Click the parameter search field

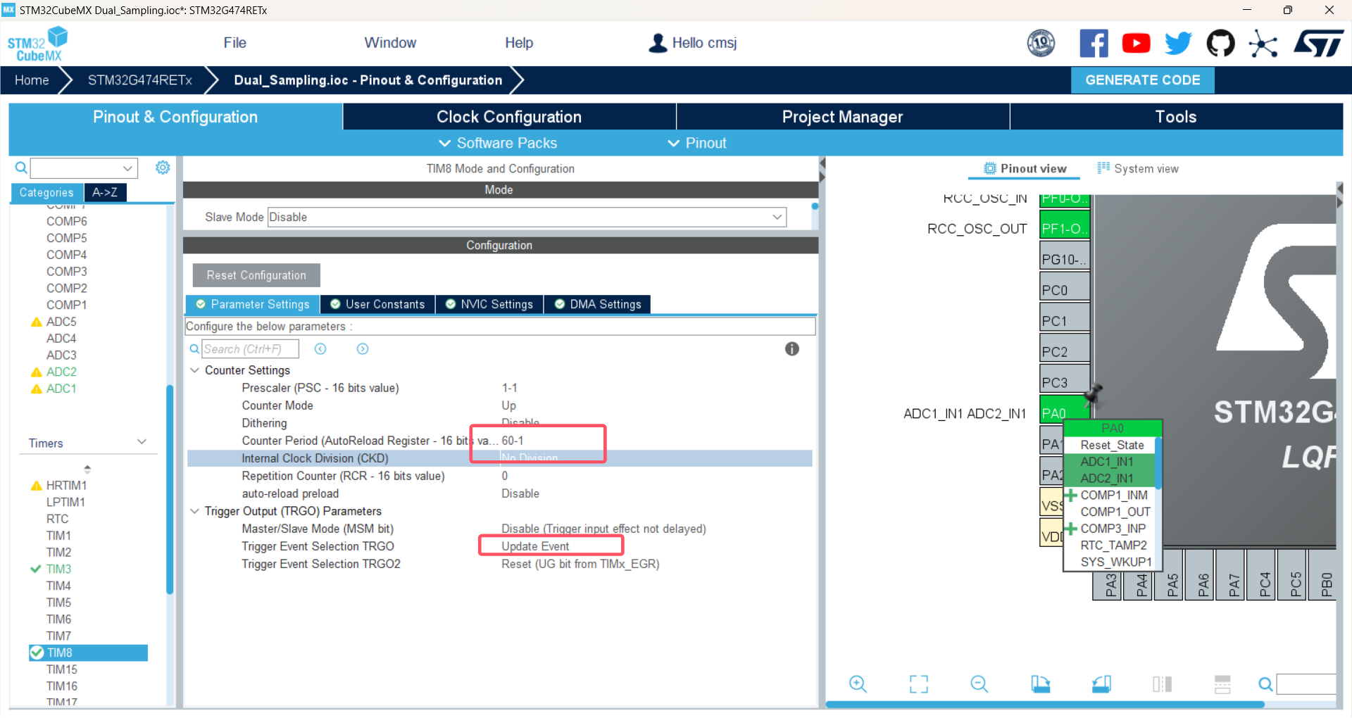[250, 349]
